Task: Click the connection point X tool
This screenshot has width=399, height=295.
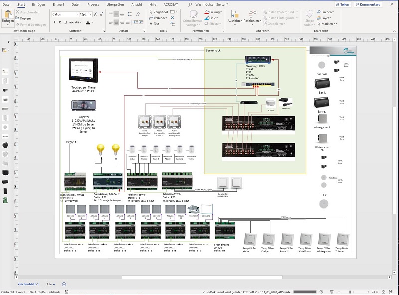Action: coord(172,18)
